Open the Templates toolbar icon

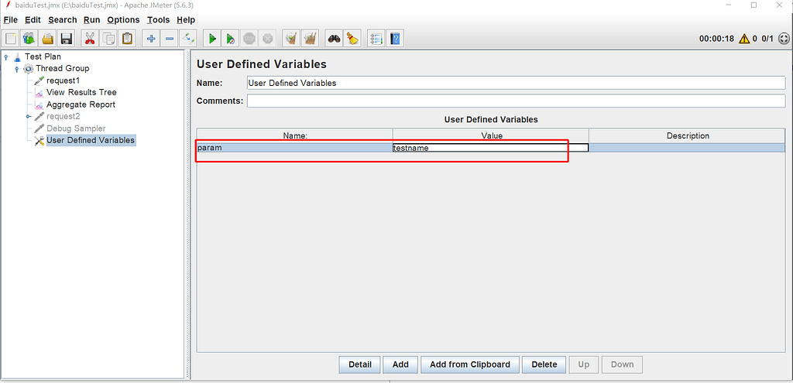(x=29, y=39)
